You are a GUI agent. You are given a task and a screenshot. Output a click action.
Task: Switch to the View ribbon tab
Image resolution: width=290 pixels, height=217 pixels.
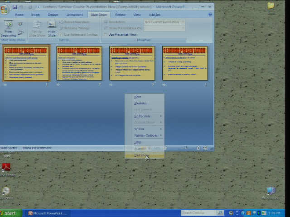137,15
